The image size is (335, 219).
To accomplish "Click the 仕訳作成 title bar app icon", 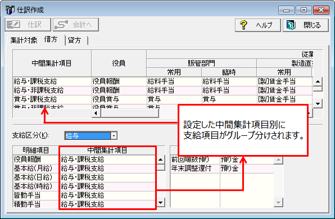I will click(x=10, y=10).
